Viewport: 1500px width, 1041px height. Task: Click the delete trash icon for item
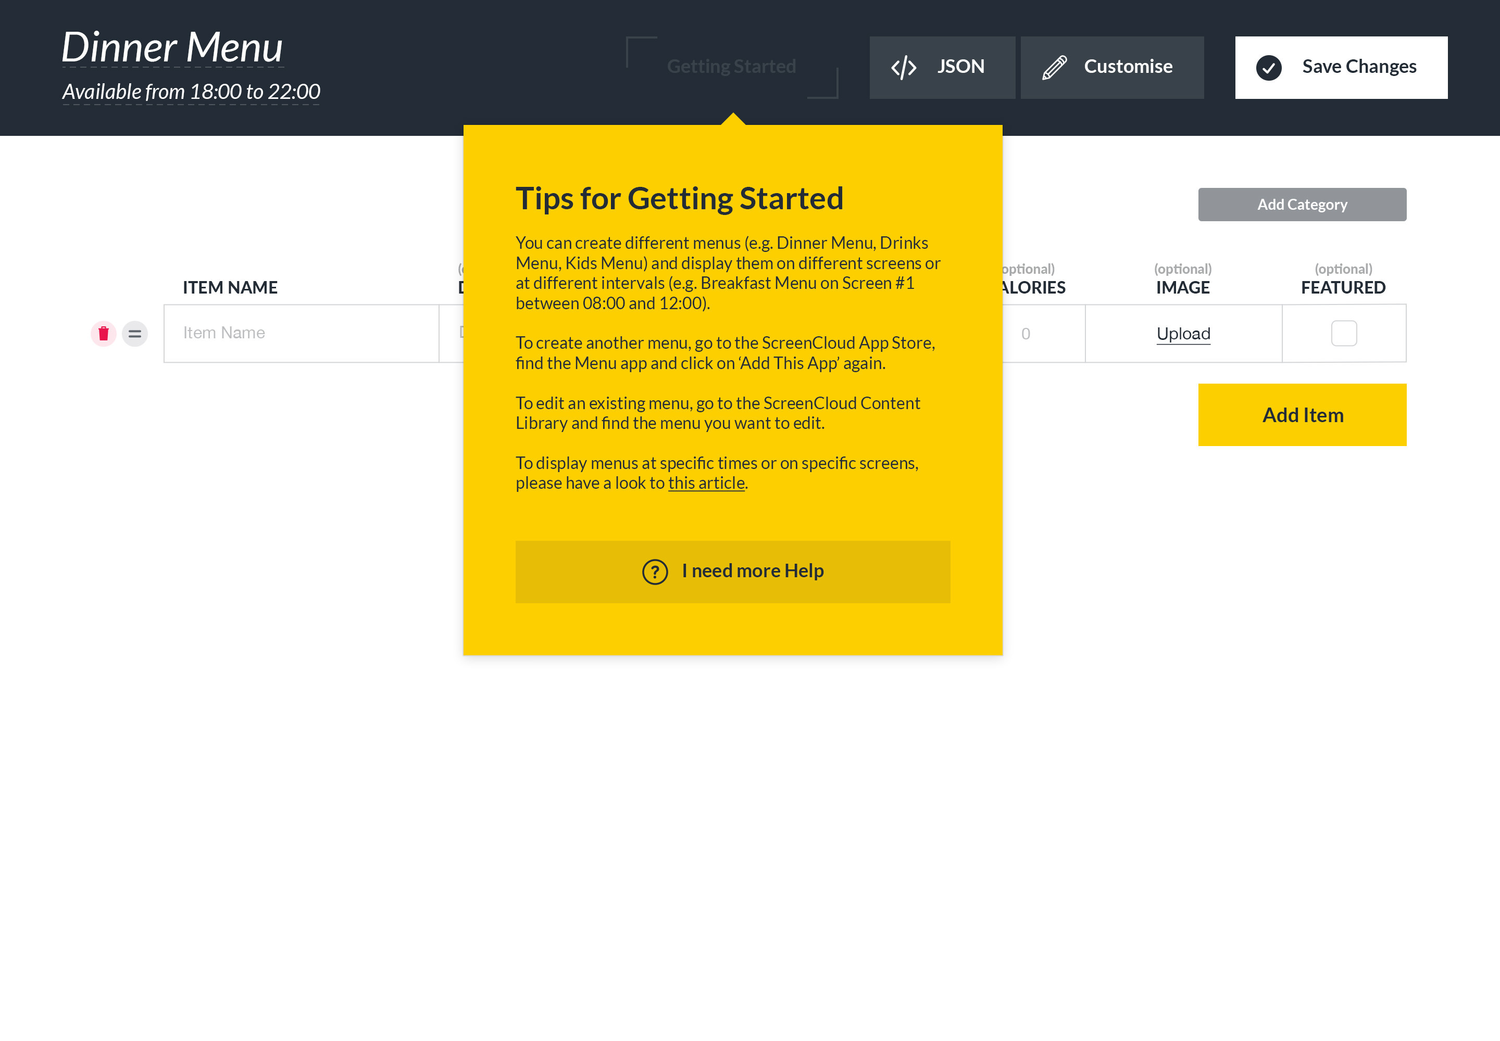(x=104, y=333)
